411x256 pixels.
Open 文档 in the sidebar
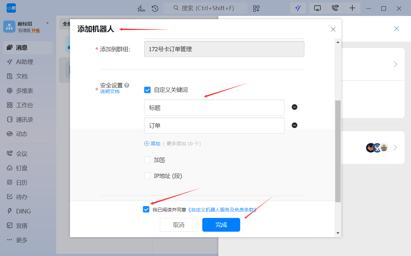pos(28,76)
